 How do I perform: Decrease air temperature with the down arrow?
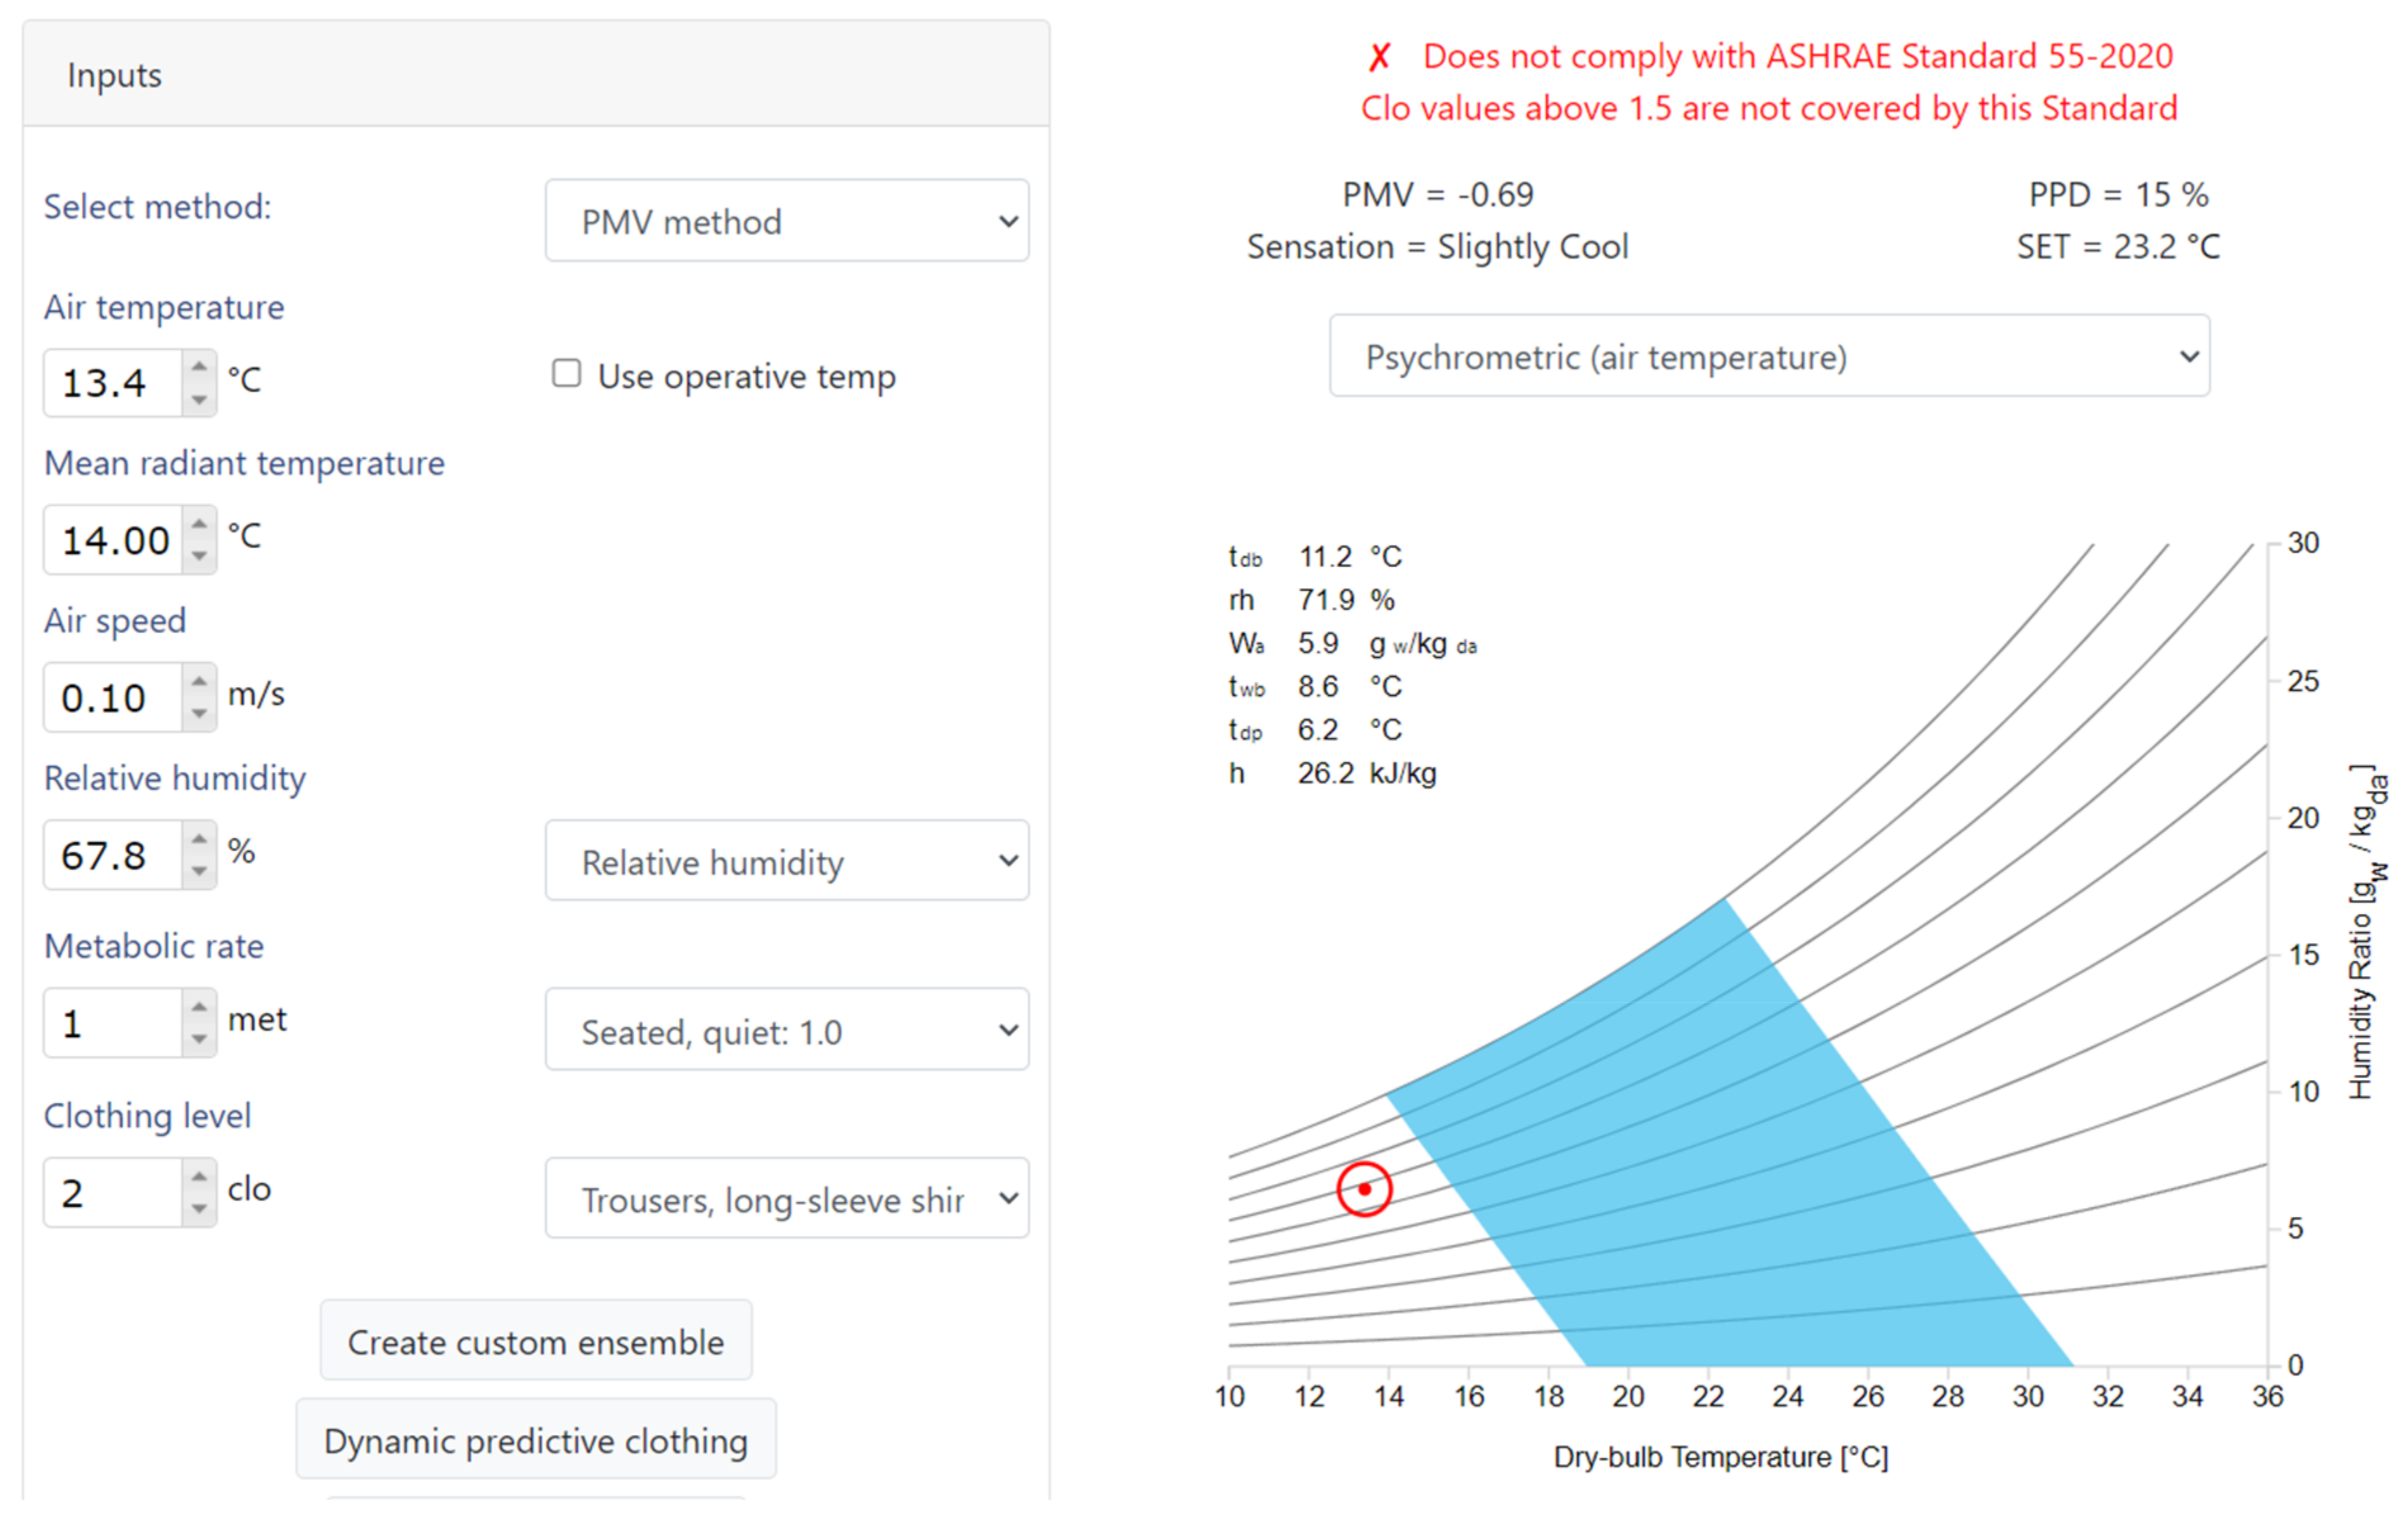(x=199, y=399)
